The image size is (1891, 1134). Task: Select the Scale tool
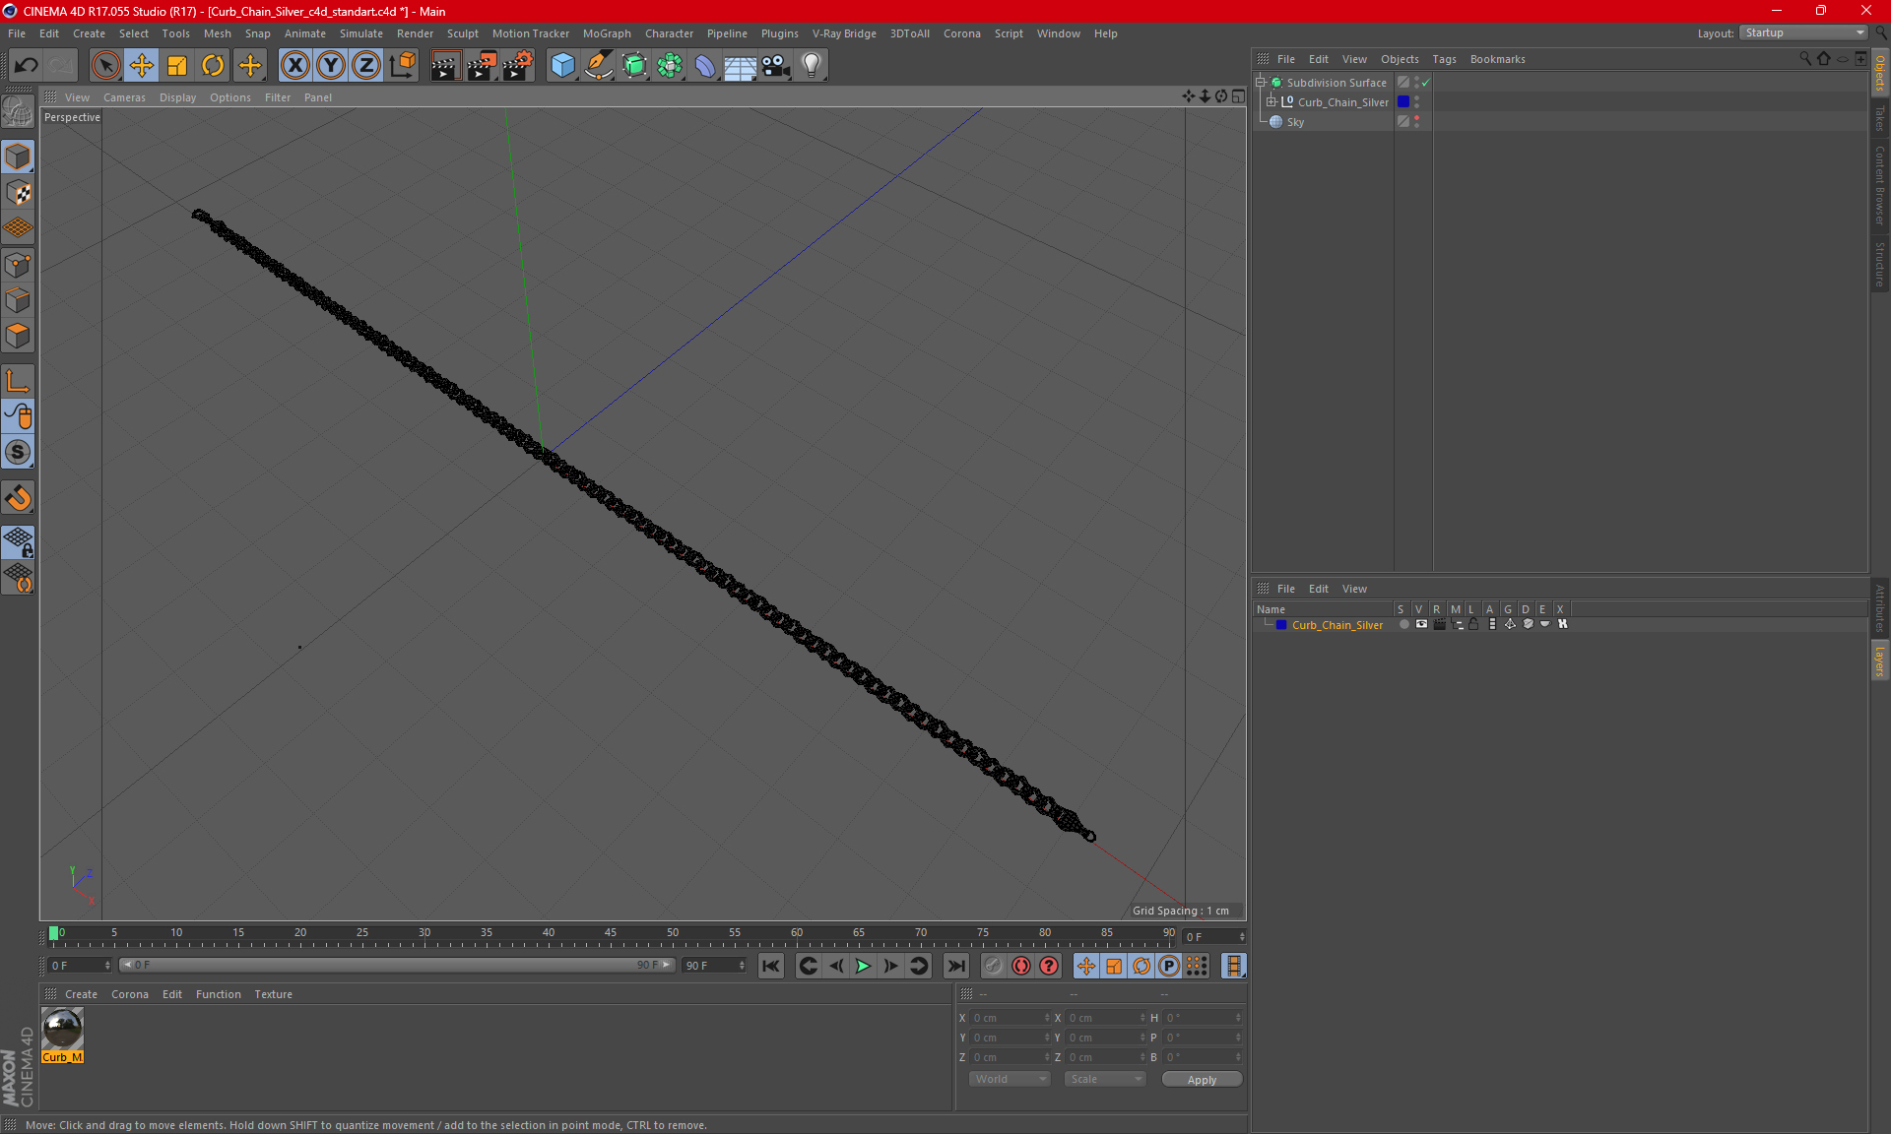177,66
